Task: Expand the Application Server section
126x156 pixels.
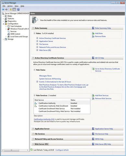Action: pos(33,129)
